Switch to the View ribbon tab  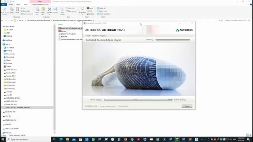point(26,4)
